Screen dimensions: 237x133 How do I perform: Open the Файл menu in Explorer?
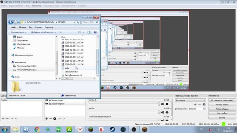coord(14,27)
